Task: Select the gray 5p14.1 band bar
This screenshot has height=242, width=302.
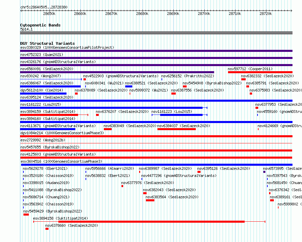Action: tap(156, 33)
